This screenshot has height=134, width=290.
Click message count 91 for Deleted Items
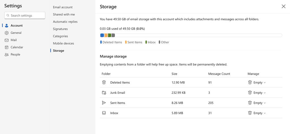coord(210,82)
